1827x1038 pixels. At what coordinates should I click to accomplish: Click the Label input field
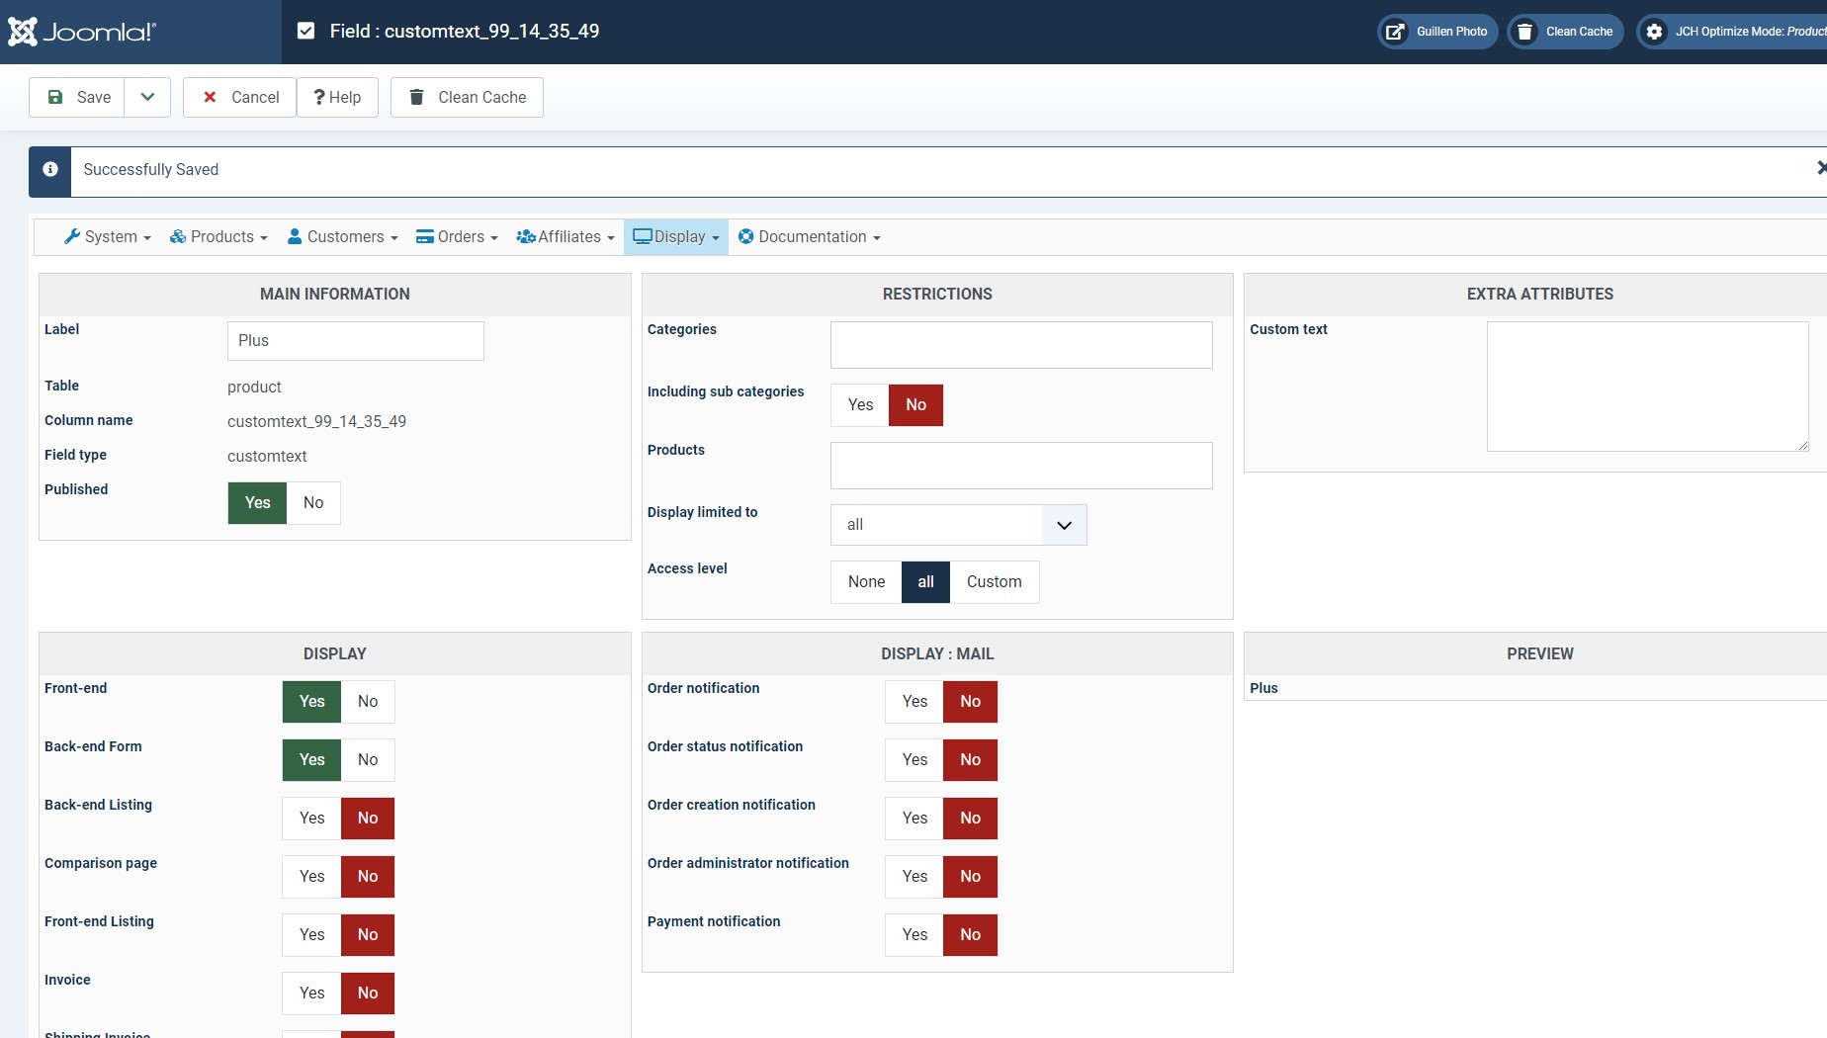tap(356, 341)
